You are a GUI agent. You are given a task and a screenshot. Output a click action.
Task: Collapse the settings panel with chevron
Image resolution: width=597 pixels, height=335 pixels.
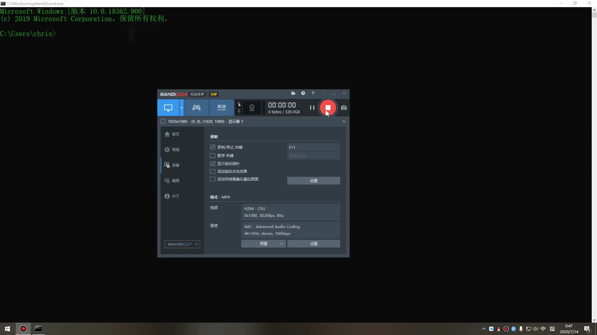344,121
